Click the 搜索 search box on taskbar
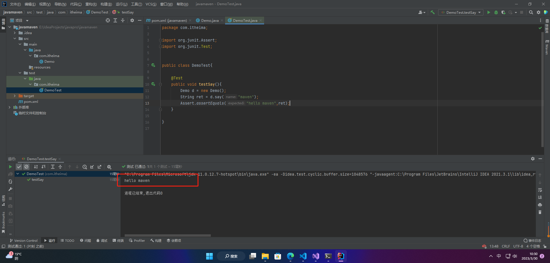 click(231, 256)
